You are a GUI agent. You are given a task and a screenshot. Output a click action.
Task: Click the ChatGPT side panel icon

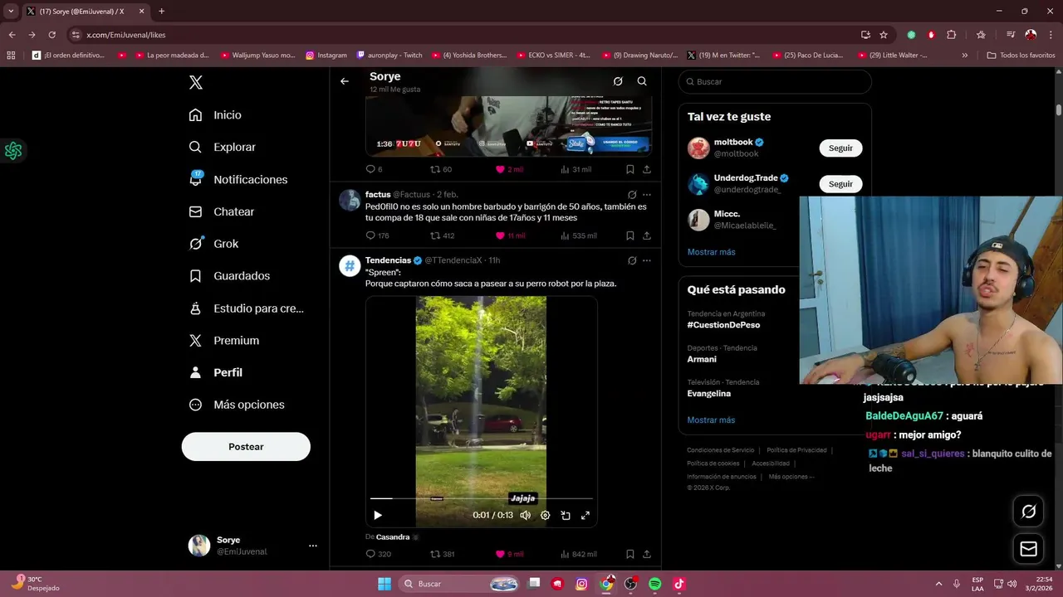[x=13, y=151]
